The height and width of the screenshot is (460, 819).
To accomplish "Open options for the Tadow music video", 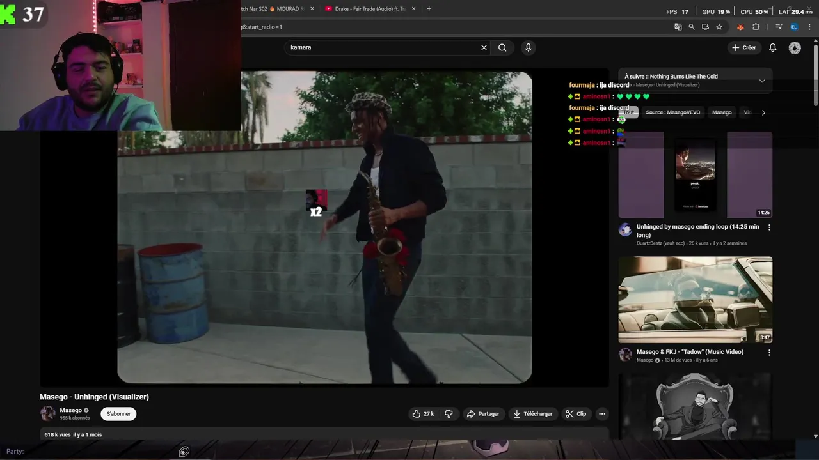I will 769,353.
